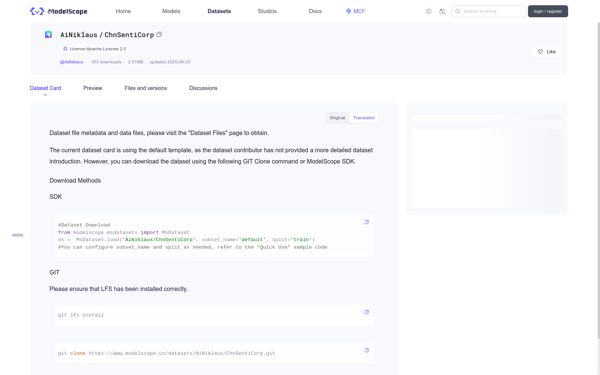
Task: Select the Dataset Card tab
Action: (x=45, y=88)
